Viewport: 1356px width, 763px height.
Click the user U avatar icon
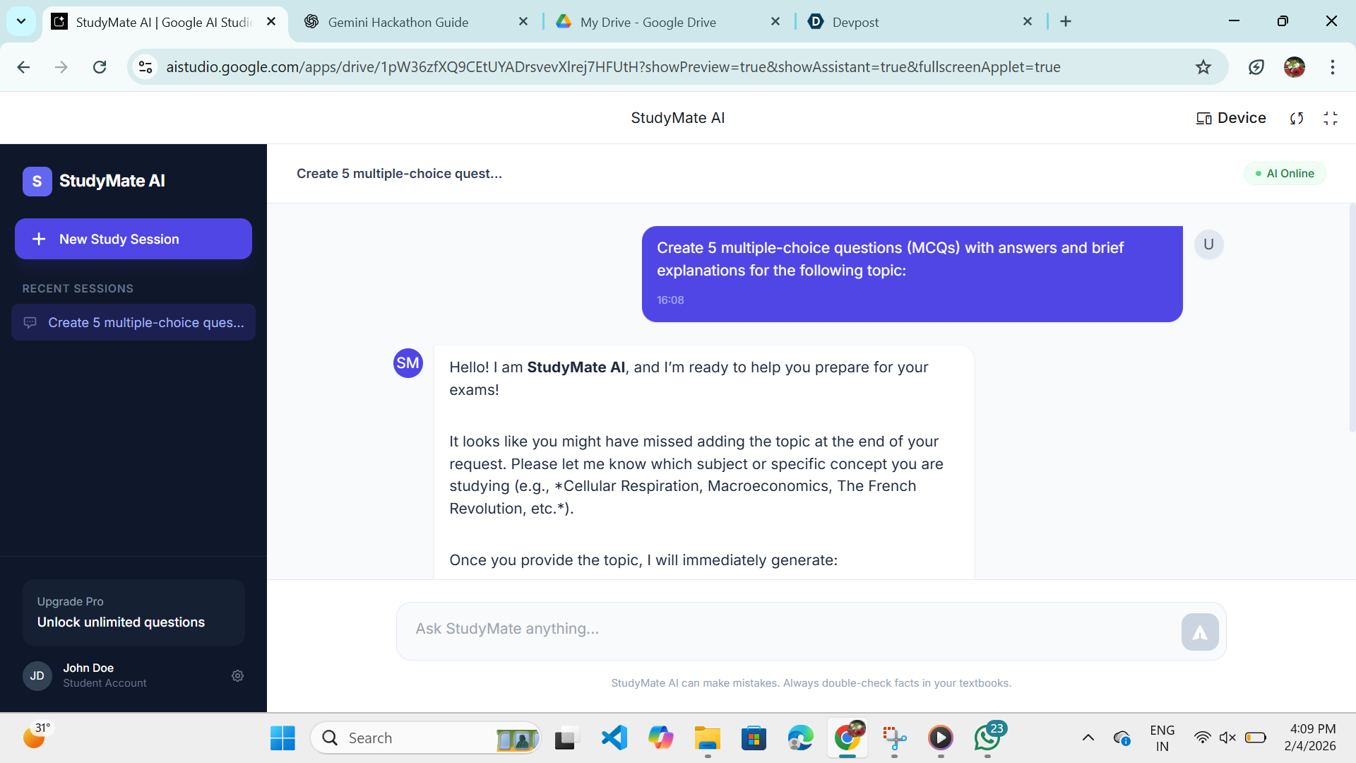[1208, 244]
